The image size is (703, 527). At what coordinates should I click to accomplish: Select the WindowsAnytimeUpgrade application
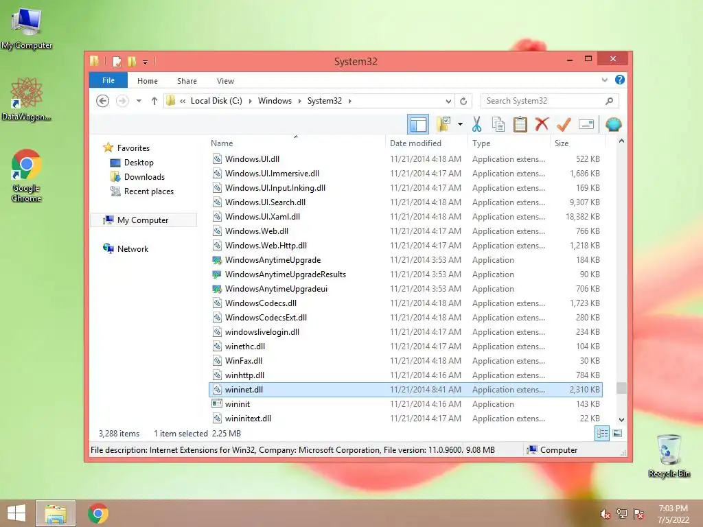click(x=406, y=260)
